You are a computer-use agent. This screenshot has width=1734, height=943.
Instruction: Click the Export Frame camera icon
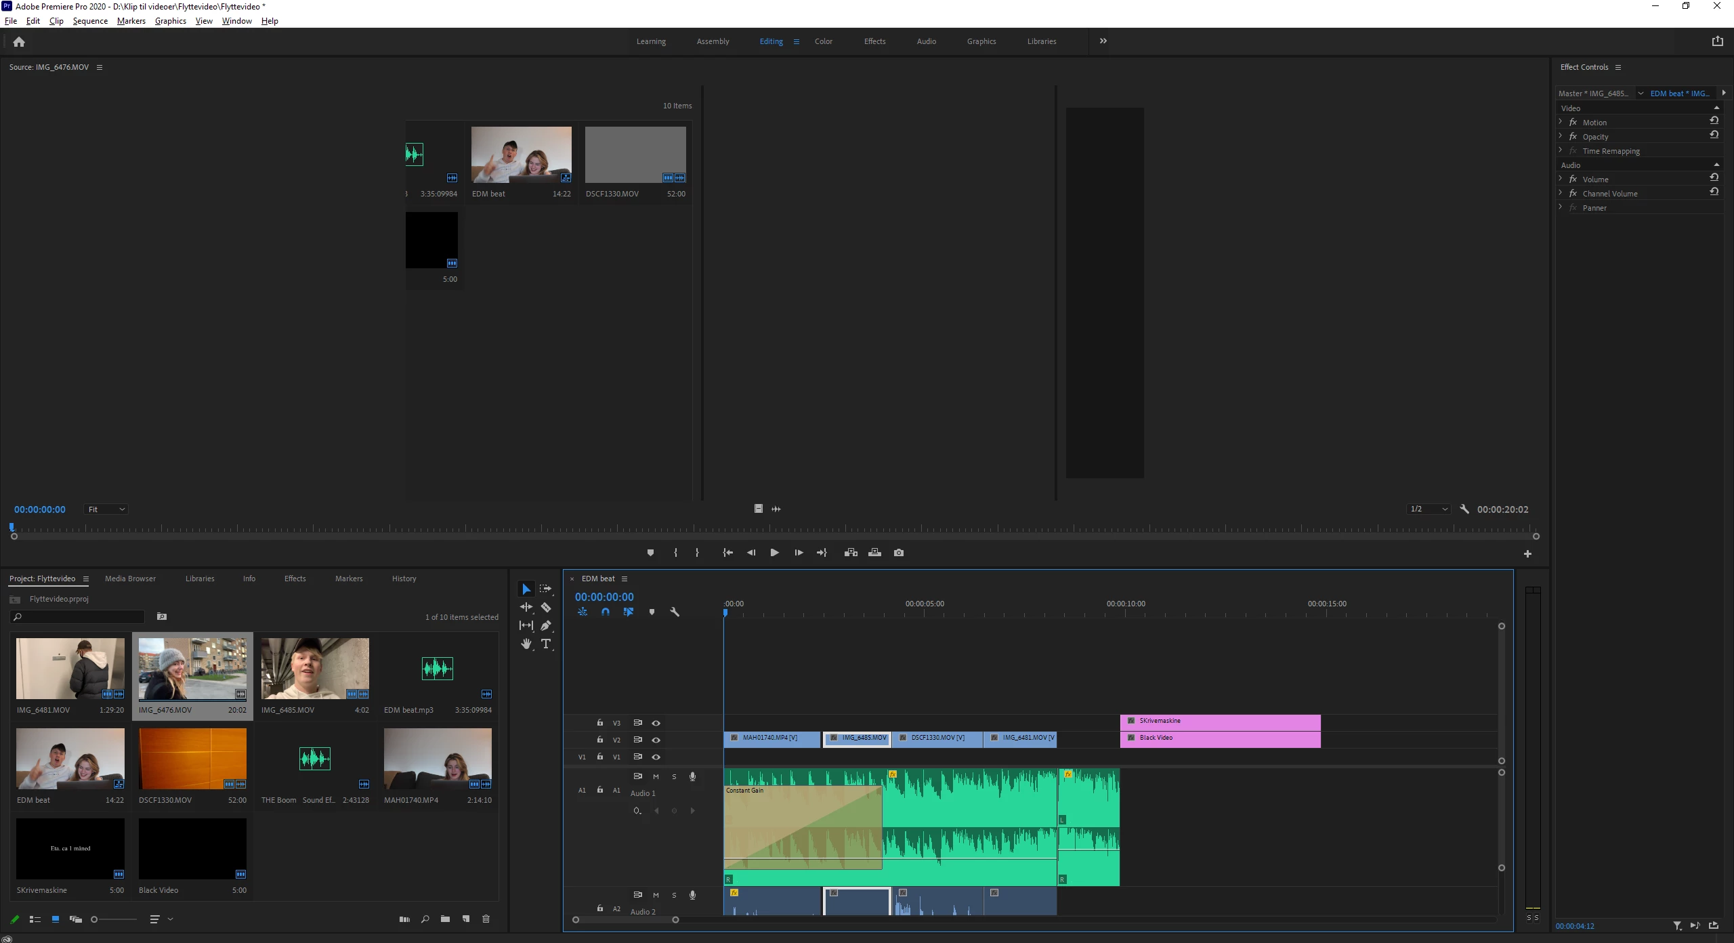(899, 553)
